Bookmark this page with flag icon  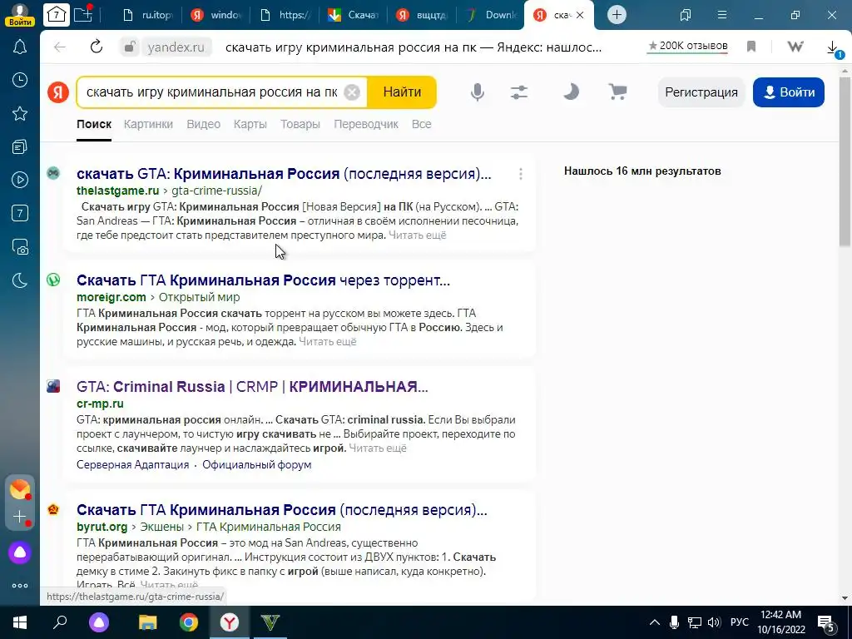click(751, 47)
